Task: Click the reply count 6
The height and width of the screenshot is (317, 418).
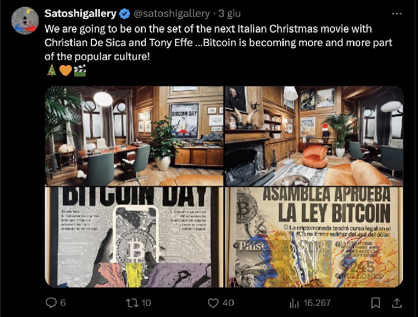Action: click(63, 303)
